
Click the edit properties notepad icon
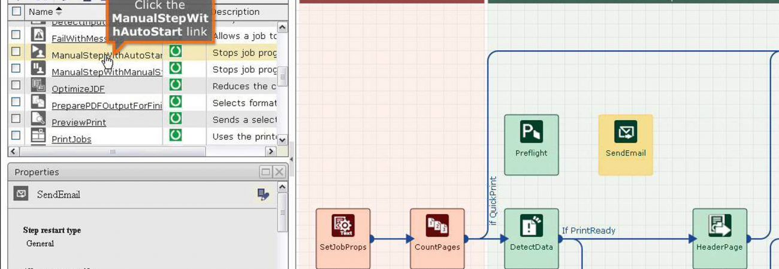(262, 194)
